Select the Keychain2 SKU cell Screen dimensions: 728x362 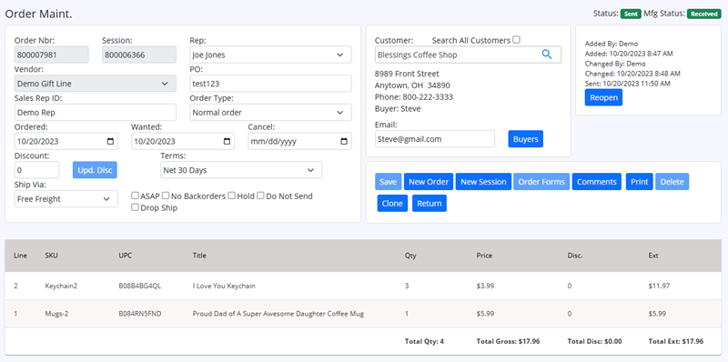[x=61, y=286]
